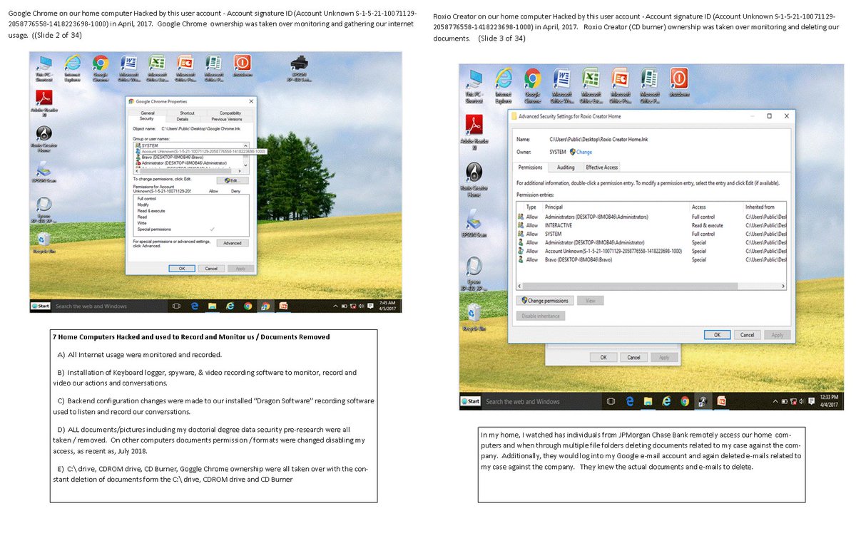Select INTERACTIVE row in Roxio permission entries

(651, 225)
